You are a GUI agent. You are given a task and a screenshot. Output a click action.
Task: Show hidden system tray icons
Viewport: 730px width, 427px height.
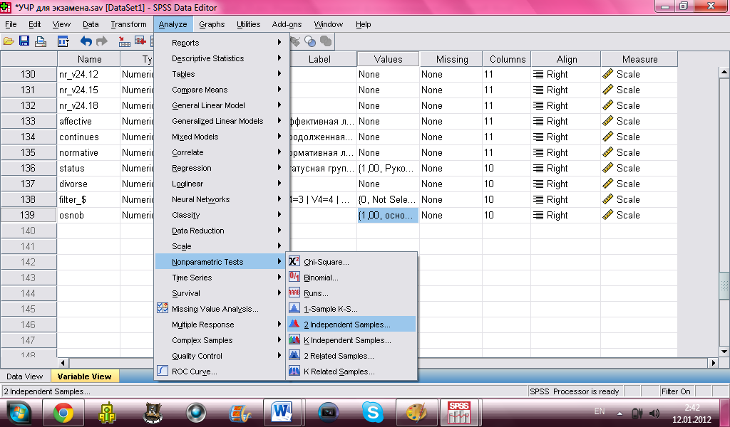tap(620, 413)
